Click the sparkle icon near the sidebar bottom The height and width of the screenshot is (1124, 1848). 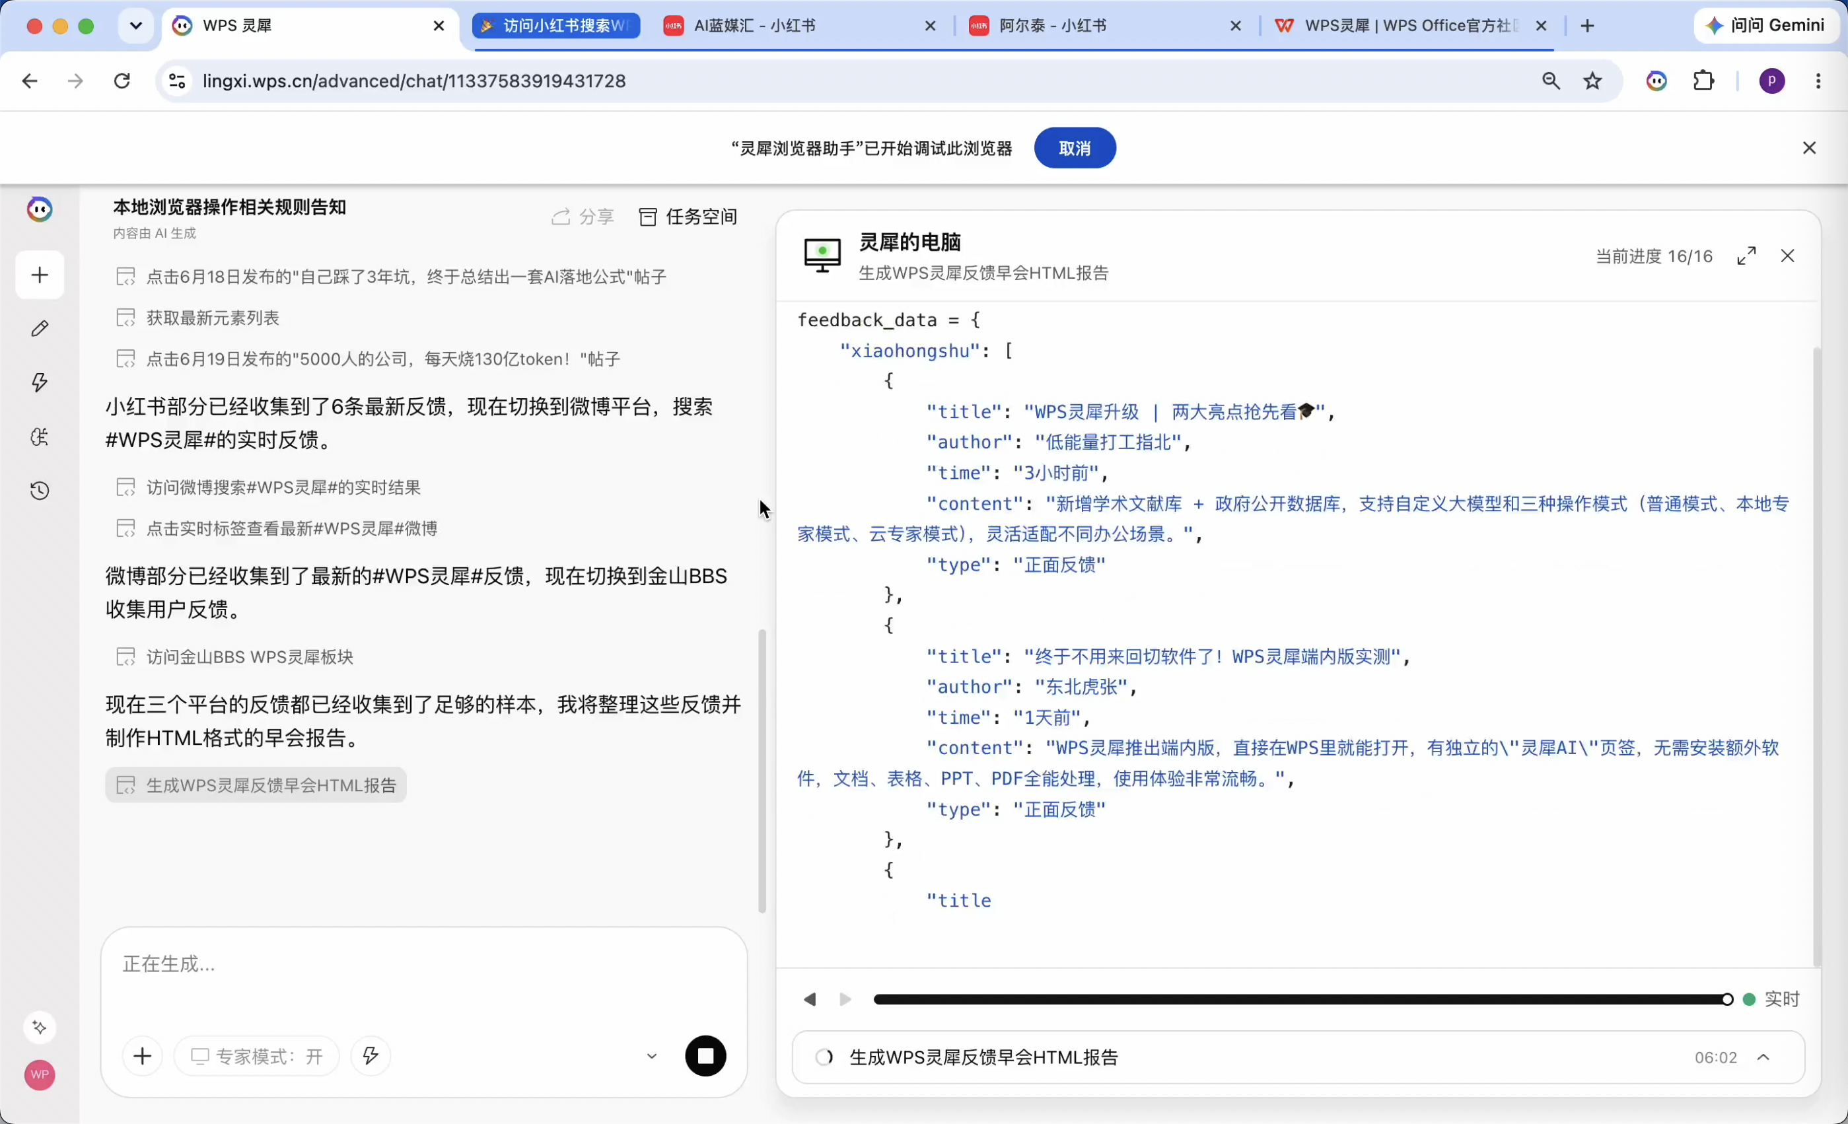click(40, 1028)
